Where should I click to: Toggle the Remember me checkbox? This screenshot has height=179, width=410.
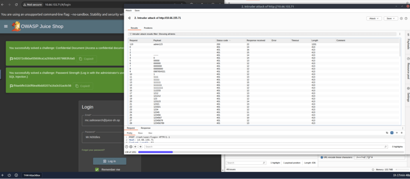[x=97, y=169]
